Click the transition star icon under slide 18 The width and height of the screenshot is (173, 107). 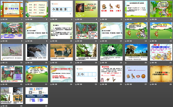(76, 63)
